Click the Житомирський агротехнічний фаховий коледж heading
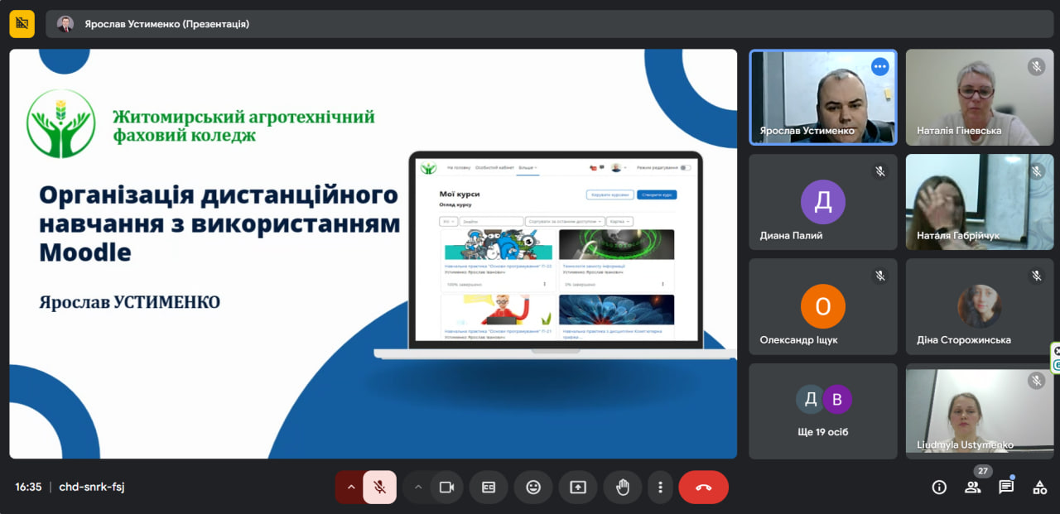1060x514 pixels. click(243, 125)
